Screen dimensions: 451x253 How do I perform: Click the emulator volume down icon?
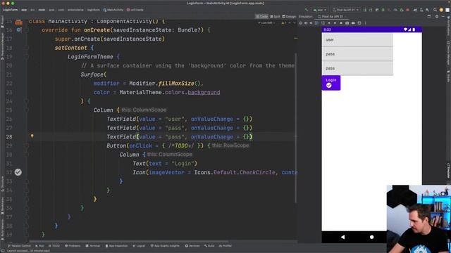point(311,23)
